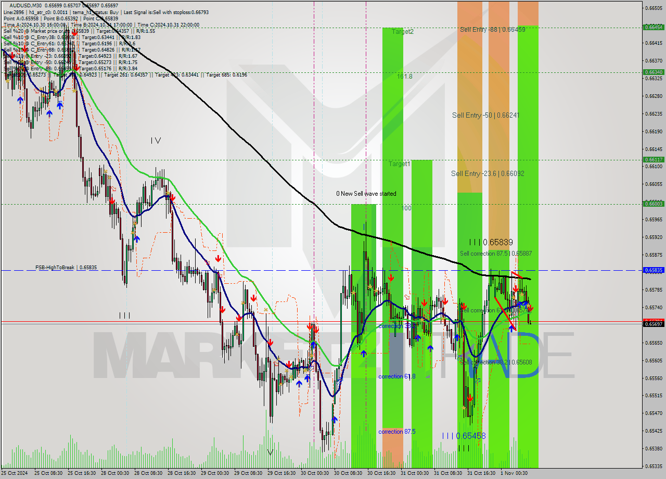
Task: Click the 0.65470 price axis label
Action: [654, 413]
